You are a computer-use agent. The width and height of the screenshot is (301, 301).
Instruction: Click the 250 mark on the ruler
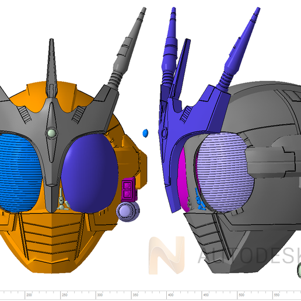tap(65, 295)
